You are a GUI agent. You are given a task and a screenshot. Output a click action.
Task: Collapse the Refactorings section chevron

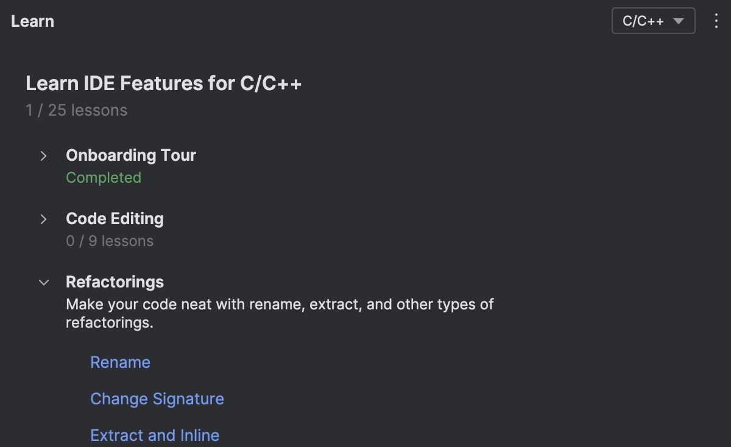click(x=43, y=283)
